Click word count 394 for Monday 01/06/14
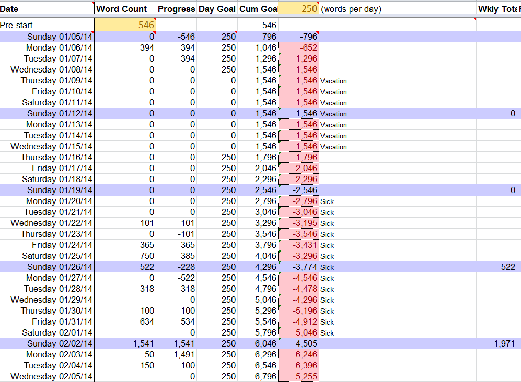The height and width of the screenshot is (382, 521). pos(125,47)
